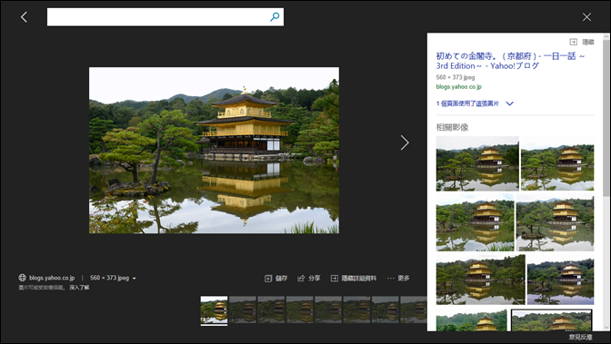Open related image in second row right

pyautogui.click(x=555, y=222)
